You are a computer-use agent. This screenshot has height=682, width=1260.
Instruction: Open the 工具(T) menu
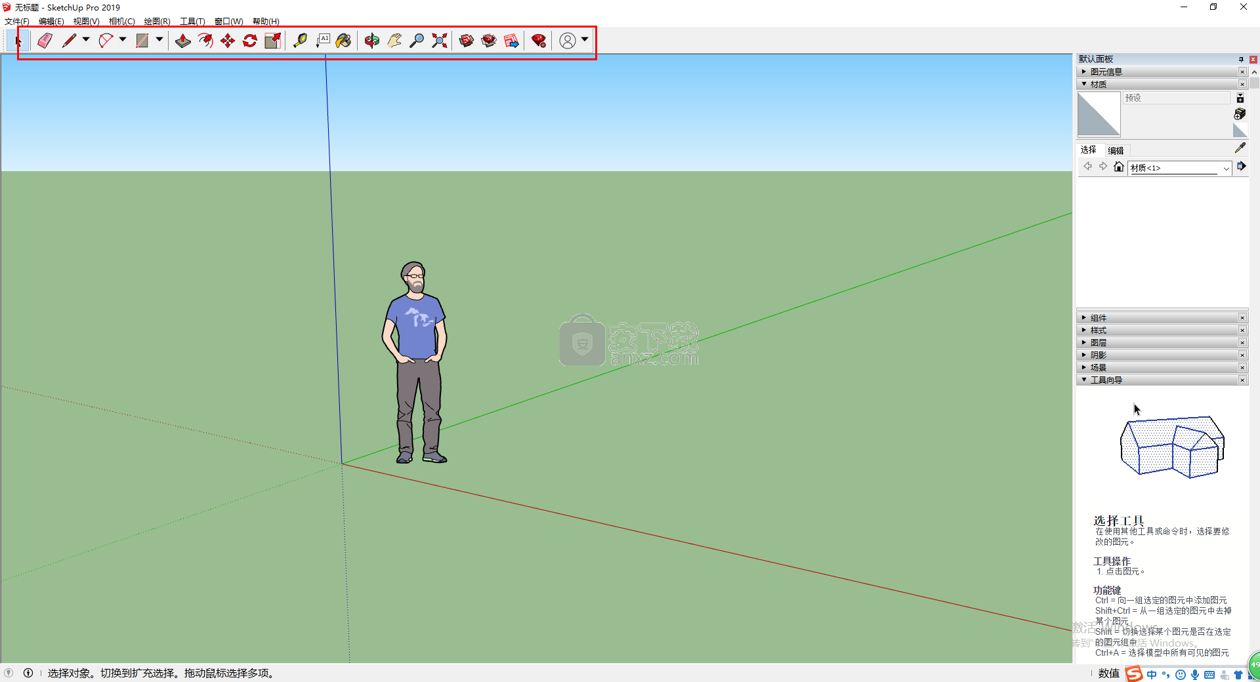[x=192, y=22]
